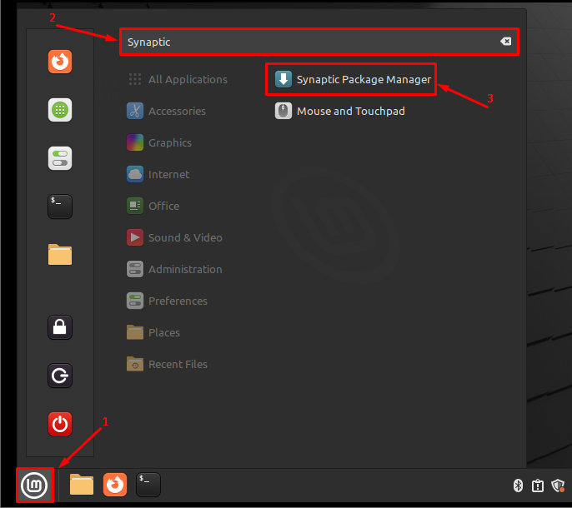Launch Synaptic Package Manager
The width and height of the screenshot is (572, 508).
click(354, 80)
